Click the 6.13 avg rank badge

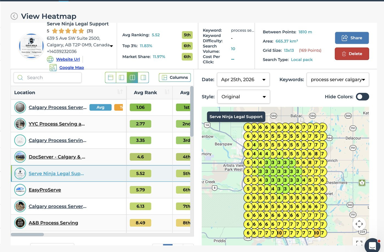pos(140,206)
